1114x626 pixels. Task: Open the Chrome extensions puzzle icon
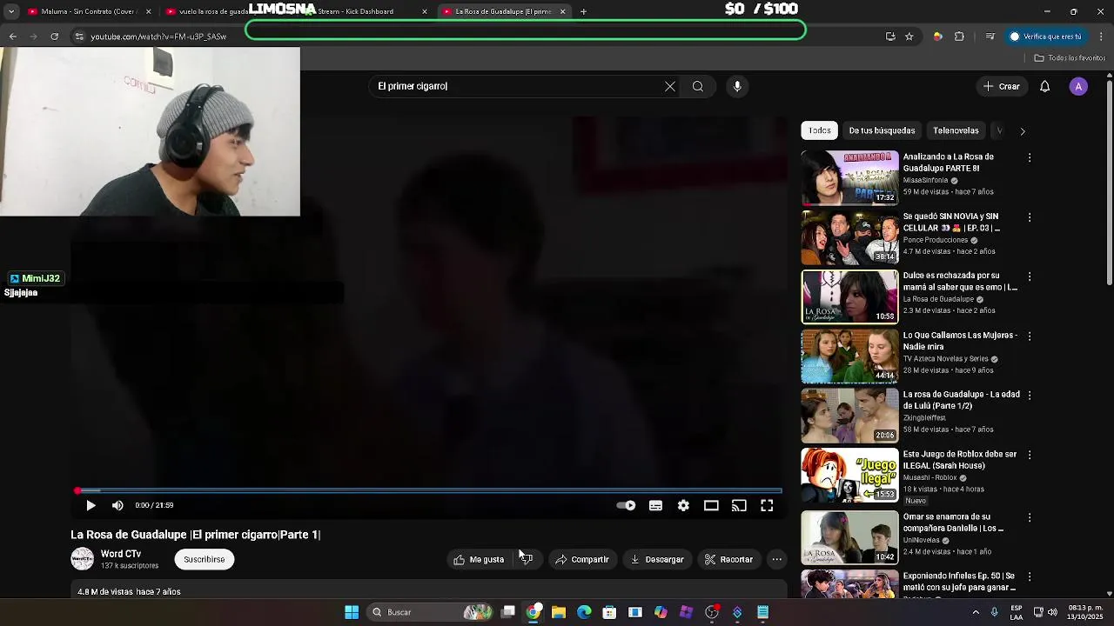pos(959,37)
